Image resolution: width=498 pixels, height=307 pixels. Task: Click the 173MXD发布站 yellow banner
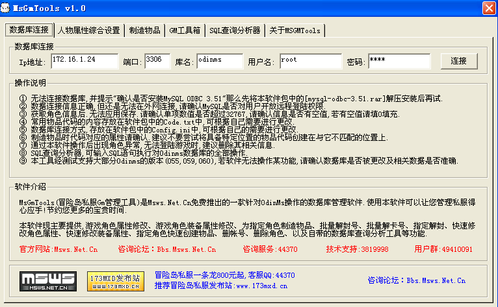click(x=116, y=281)
